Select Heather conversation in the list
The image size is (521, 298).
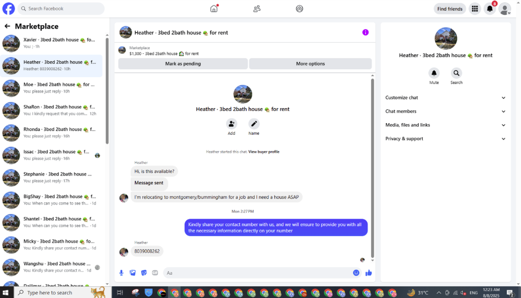tap(52, 66)
